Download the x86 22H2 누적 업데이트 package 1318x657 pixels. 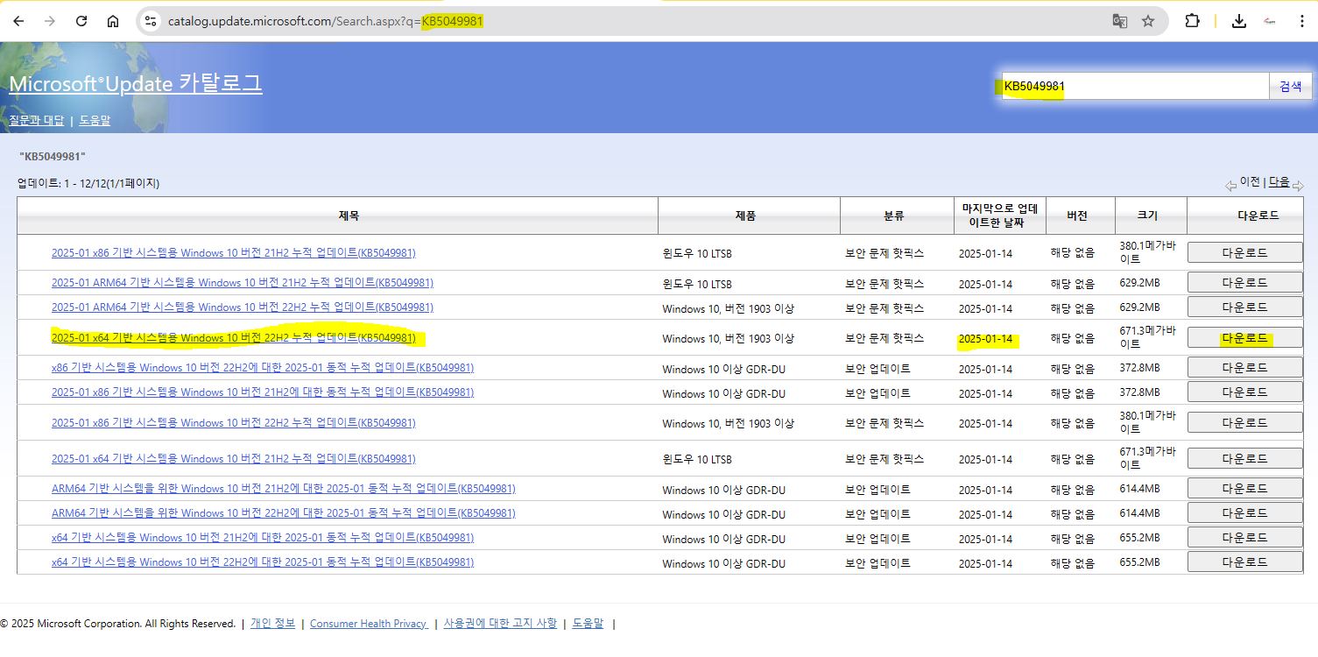click(x=1244, y=422)
